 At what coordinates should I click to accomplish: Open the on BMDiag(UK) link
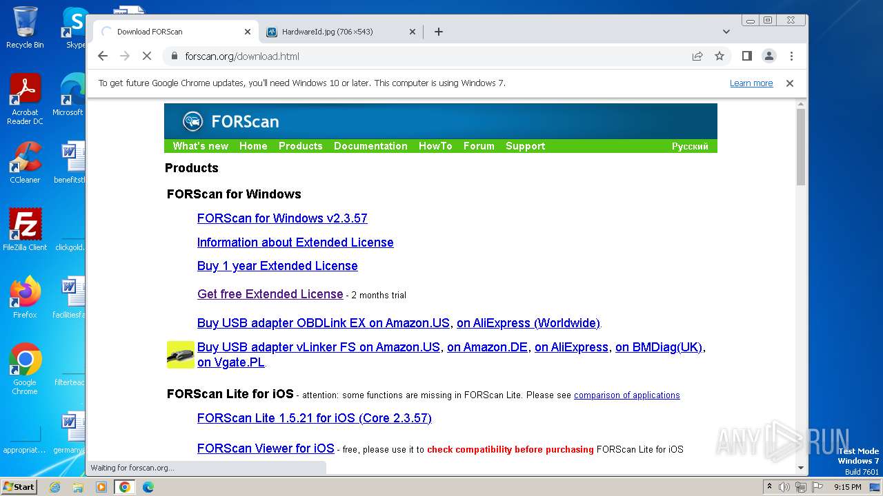[x=659, y=347]
